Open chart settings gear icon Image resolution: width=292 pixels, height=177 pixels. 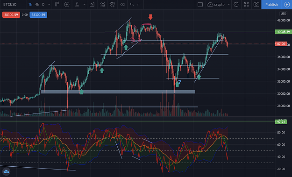click(x=236, y=5)
